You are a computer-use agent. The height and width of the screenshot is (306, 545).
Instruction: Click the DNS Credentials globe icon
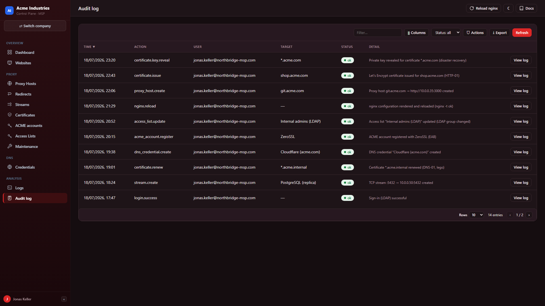[10, 167]
